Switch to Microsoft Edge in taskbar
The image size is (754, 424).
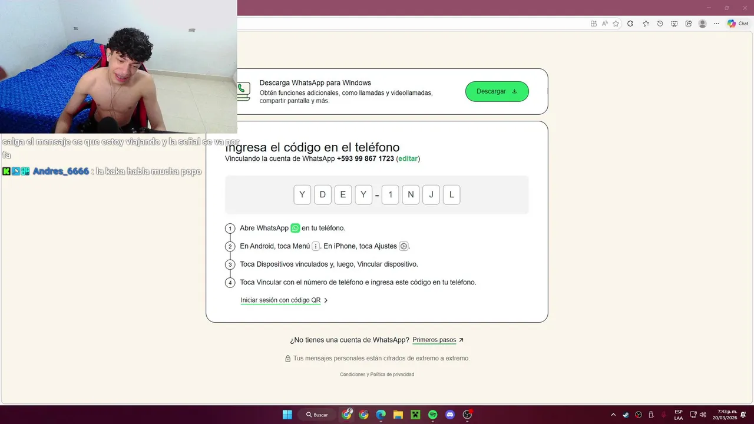point(381,415)
